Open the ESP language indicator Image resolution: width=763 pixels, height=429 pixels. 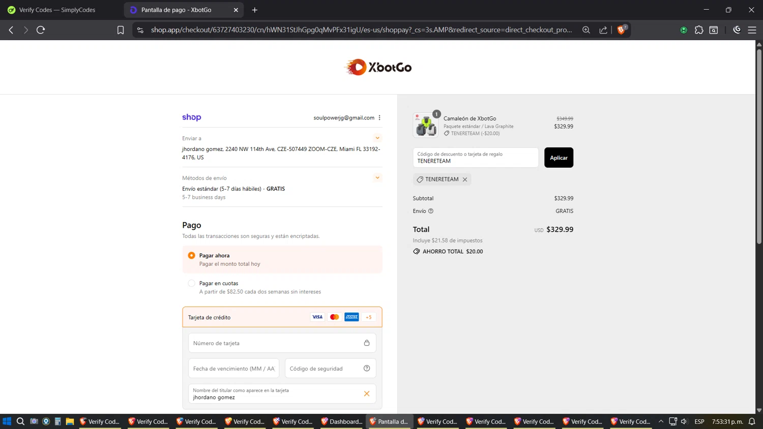[x=699, y=421]
